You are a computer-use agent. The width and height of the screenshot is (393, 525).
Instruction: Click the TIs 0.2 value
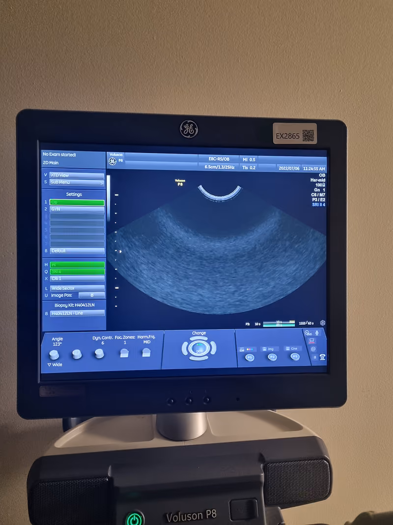point(249,167)
